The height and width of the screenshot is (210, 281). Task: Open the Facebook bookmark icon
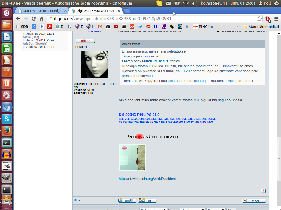click(69, 27)
